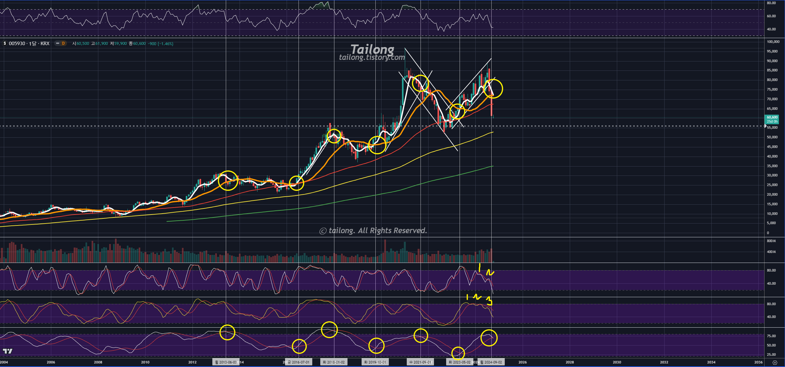Click the S symbol logo beside 005930
The image size is (785, 367).
click(x=4, y=43)
